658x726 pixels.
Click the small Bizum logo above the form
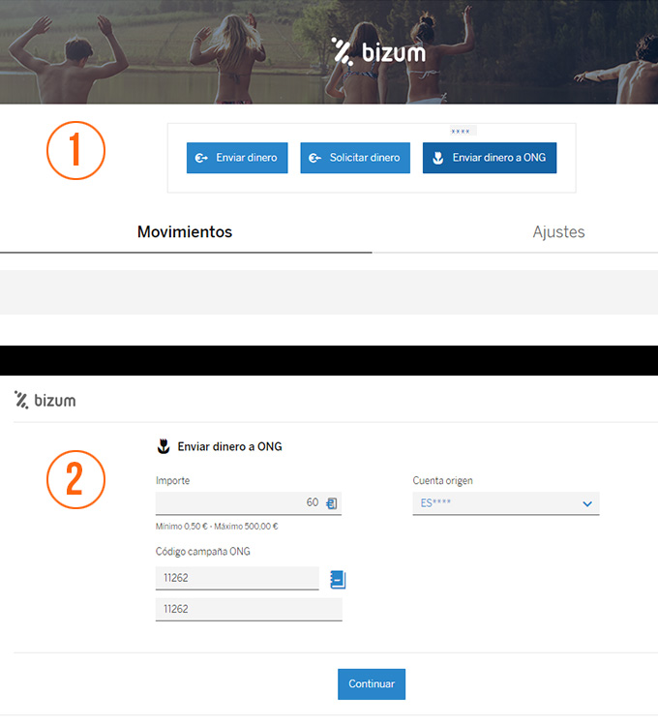click(x=45, y=400)
